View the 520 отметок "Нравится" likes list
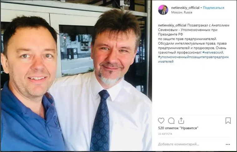Viewport: 237px width, 152px height. [178, 128]
